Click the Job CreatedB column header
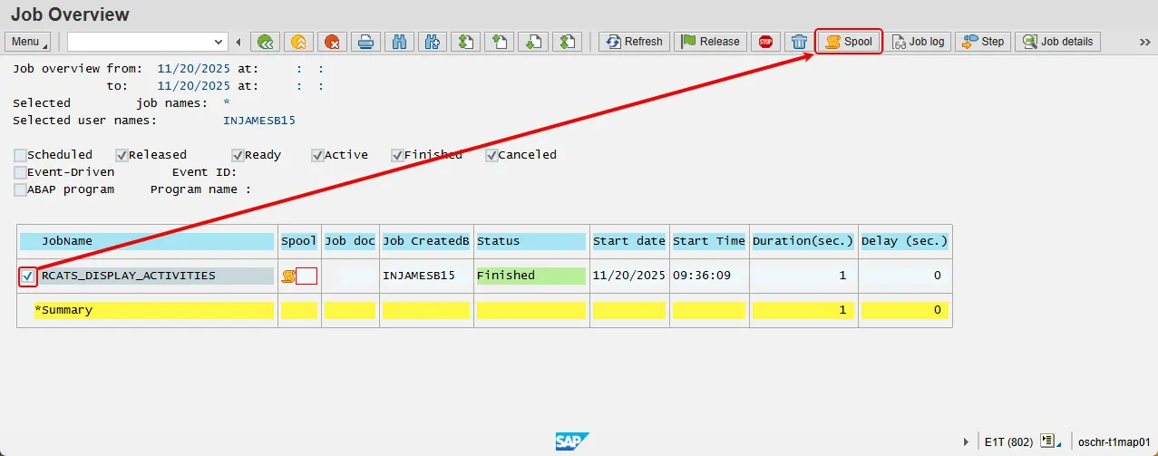The width and height of the screenshot is (1158, 456). pos(426,241)
